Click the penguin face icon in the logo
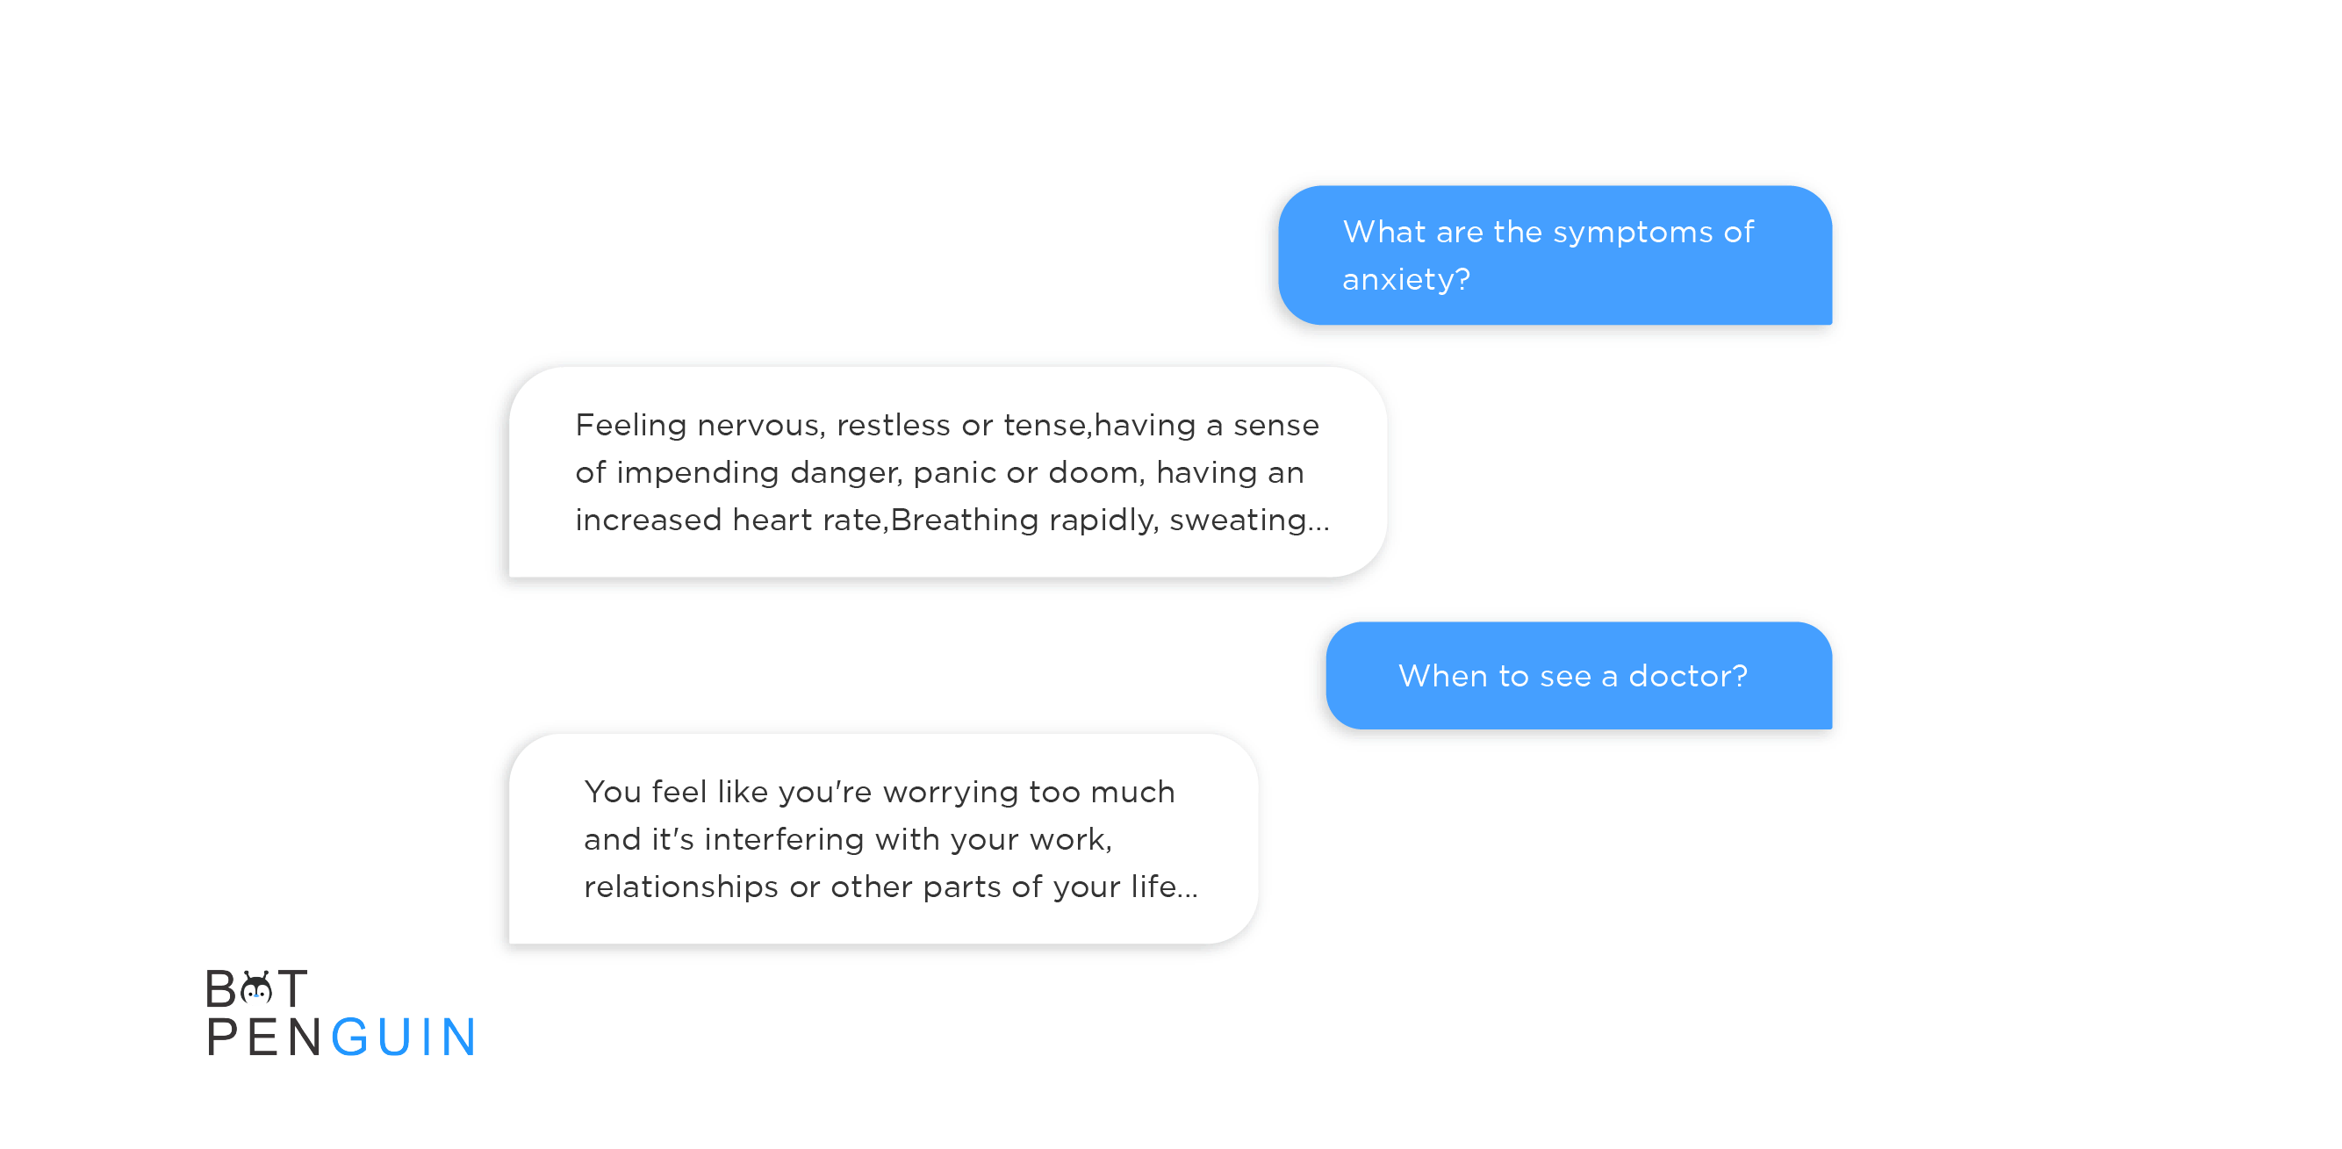 click(257, 987)
